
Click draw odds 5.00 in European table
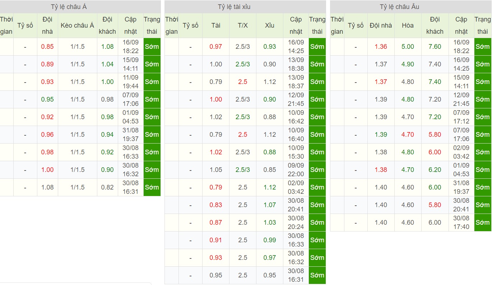408,47
